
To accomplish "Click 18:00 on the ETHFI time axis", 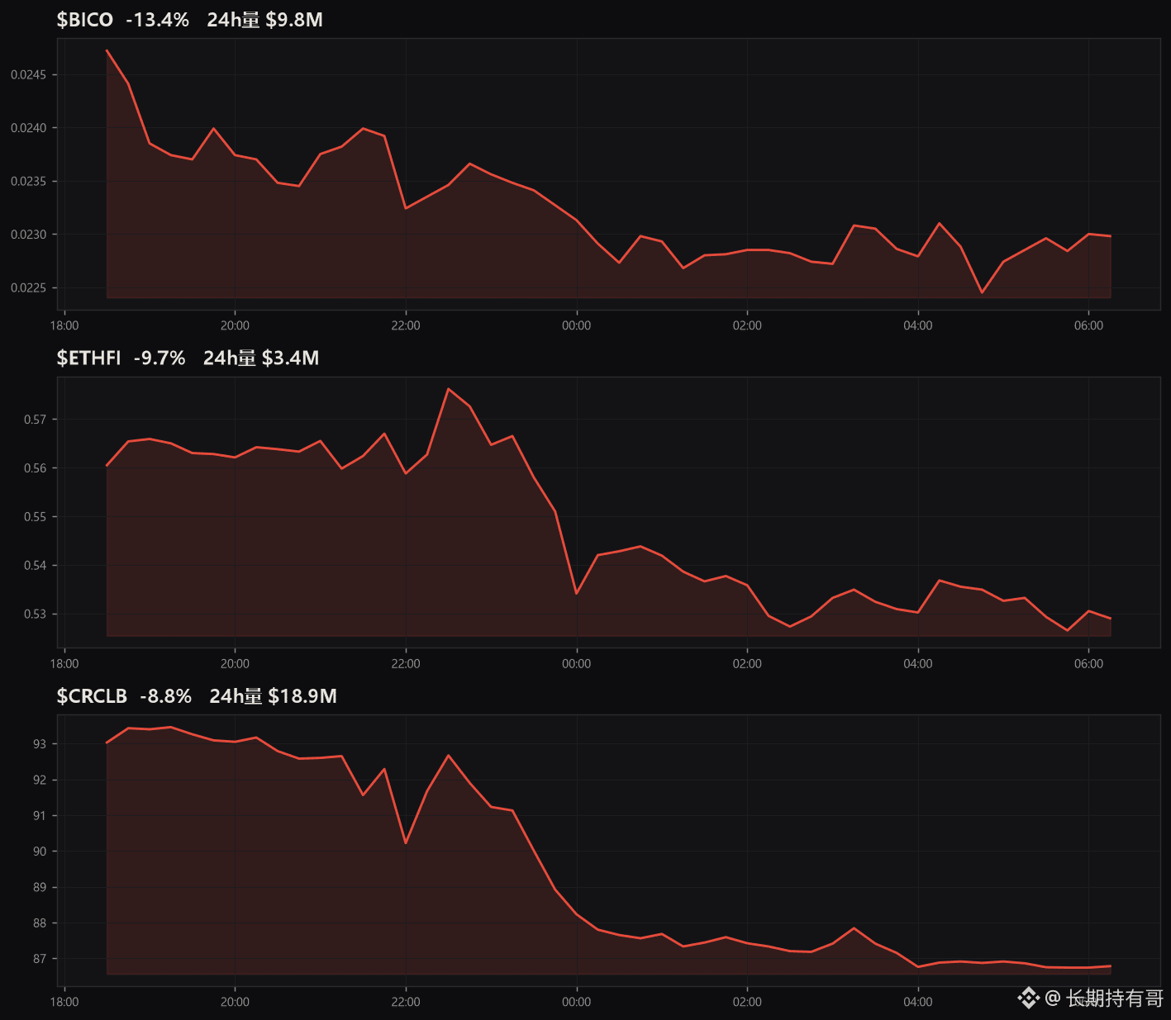I will coord(64,664).
